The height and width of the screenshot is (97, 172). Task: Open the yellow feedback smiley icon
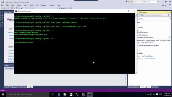coord(132,2)
